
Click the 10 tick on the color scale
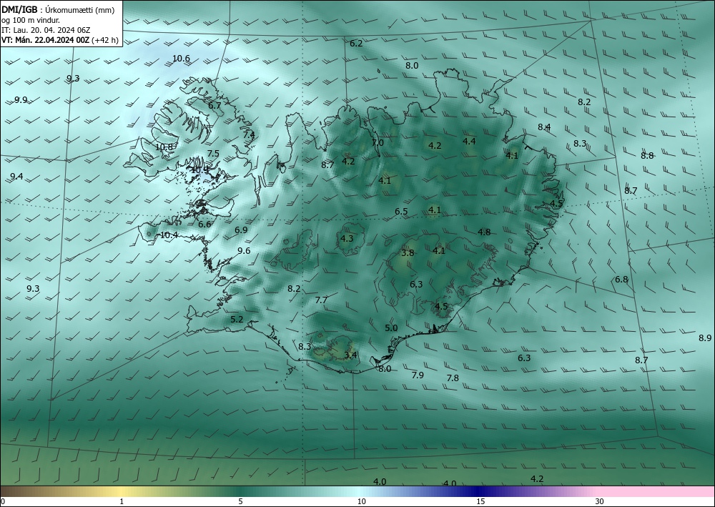pos(362,502)
